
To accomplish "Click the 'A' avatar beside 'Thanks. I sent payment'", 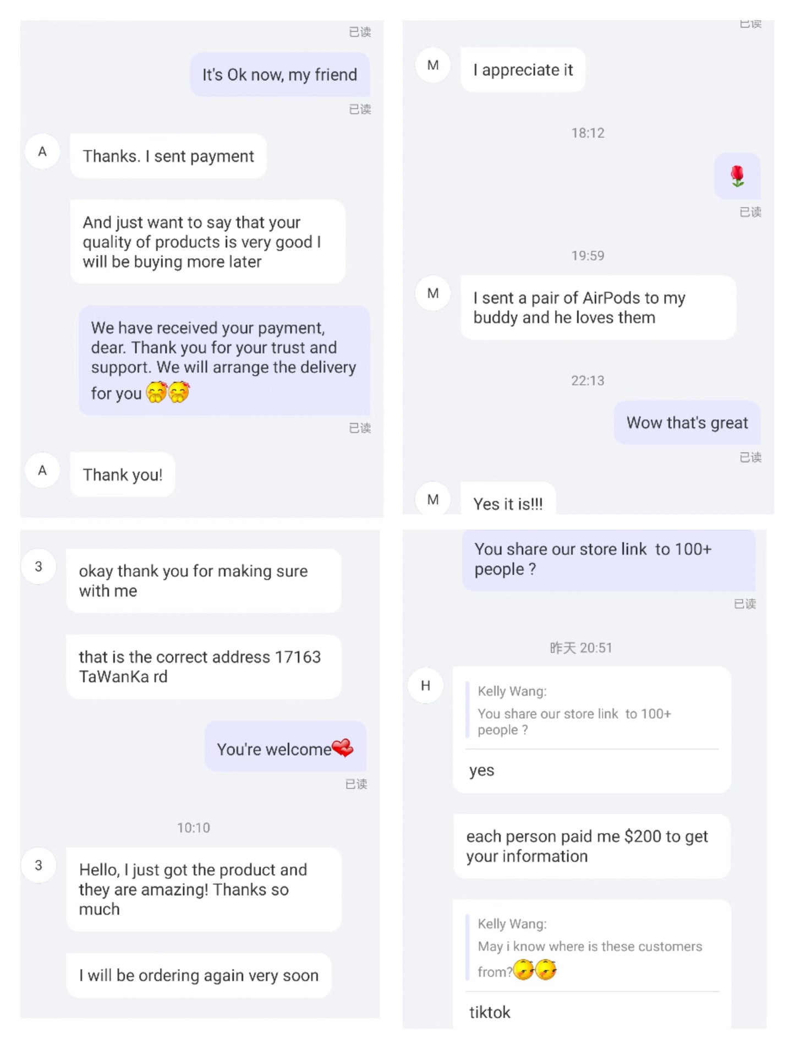I will pyautogui.click(x=42, y=152).
